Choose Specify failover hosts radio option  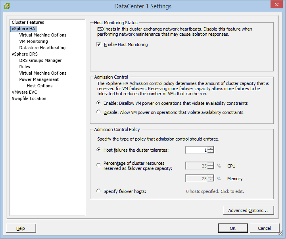98,191
